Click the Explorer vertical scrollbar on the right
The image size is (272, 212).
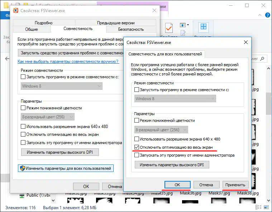[268, 125]
